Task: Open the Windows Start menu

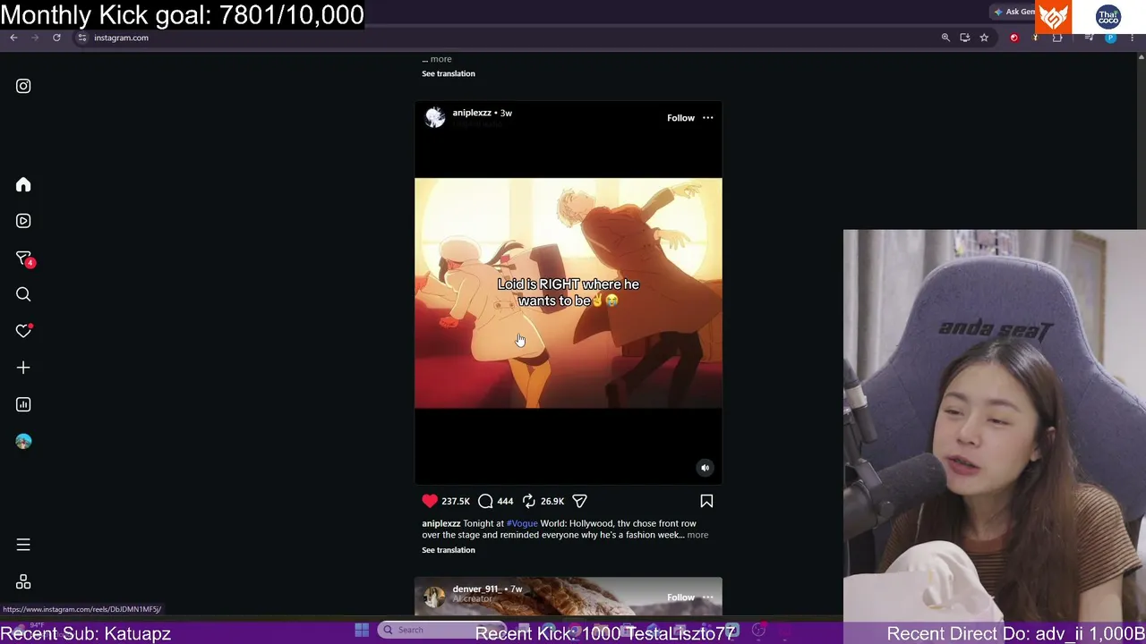Action: [362, 630]
